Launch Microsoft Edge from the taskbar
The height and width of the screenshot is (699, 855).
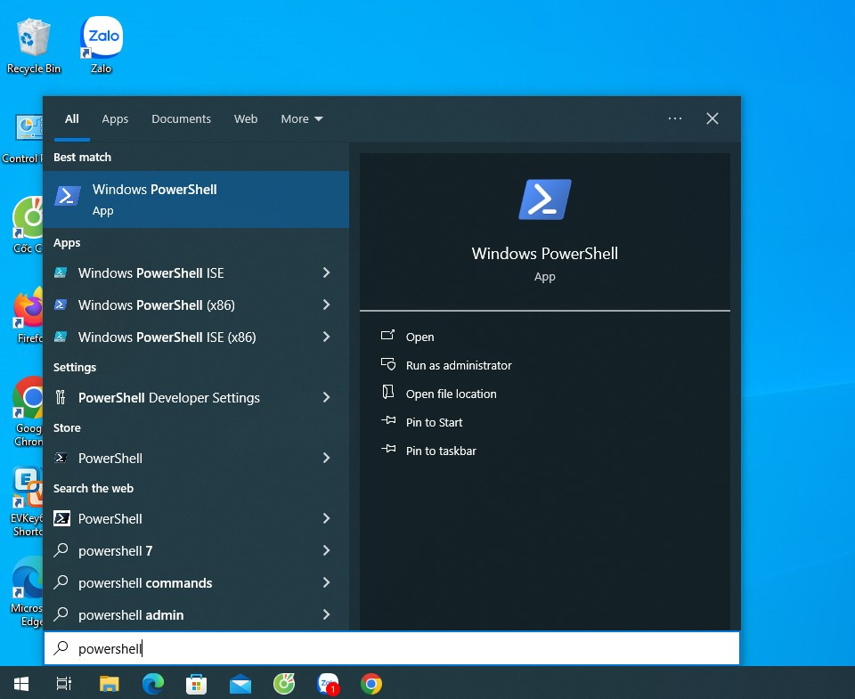tap(153, 684)
